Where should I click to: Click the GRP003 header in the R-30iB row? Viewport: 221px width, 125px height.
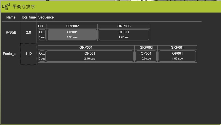pos(124,26)
